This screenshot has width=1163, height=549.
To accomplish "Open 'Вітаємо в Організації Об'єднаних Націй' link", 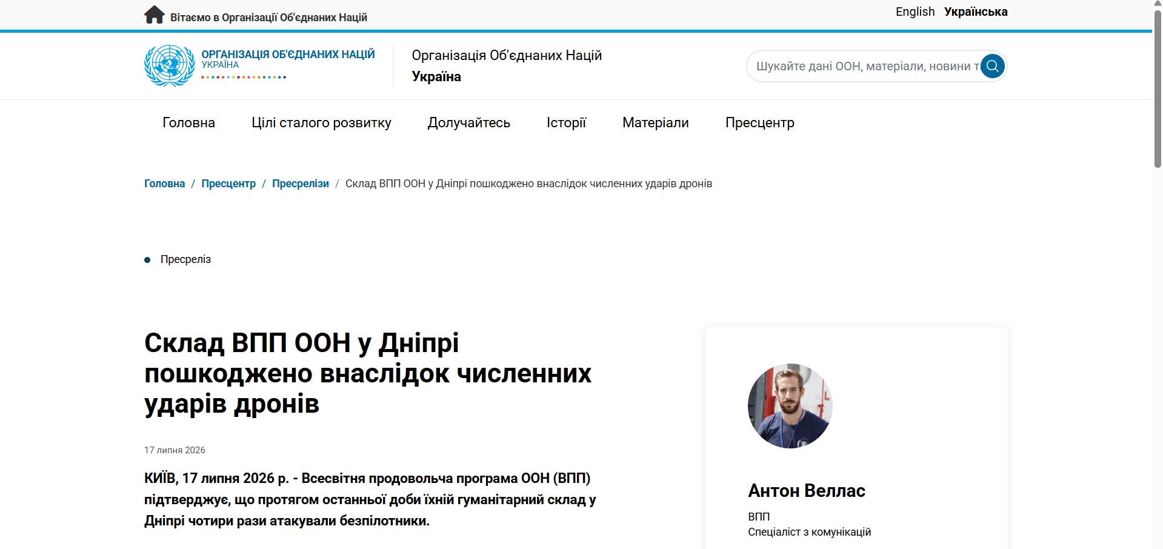I will click(268, 18).
